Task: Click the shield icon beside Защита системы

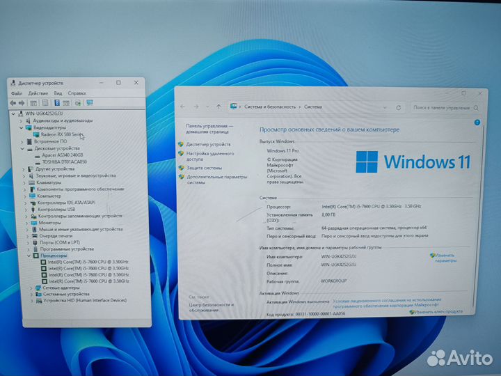Action: pos(181,168)
